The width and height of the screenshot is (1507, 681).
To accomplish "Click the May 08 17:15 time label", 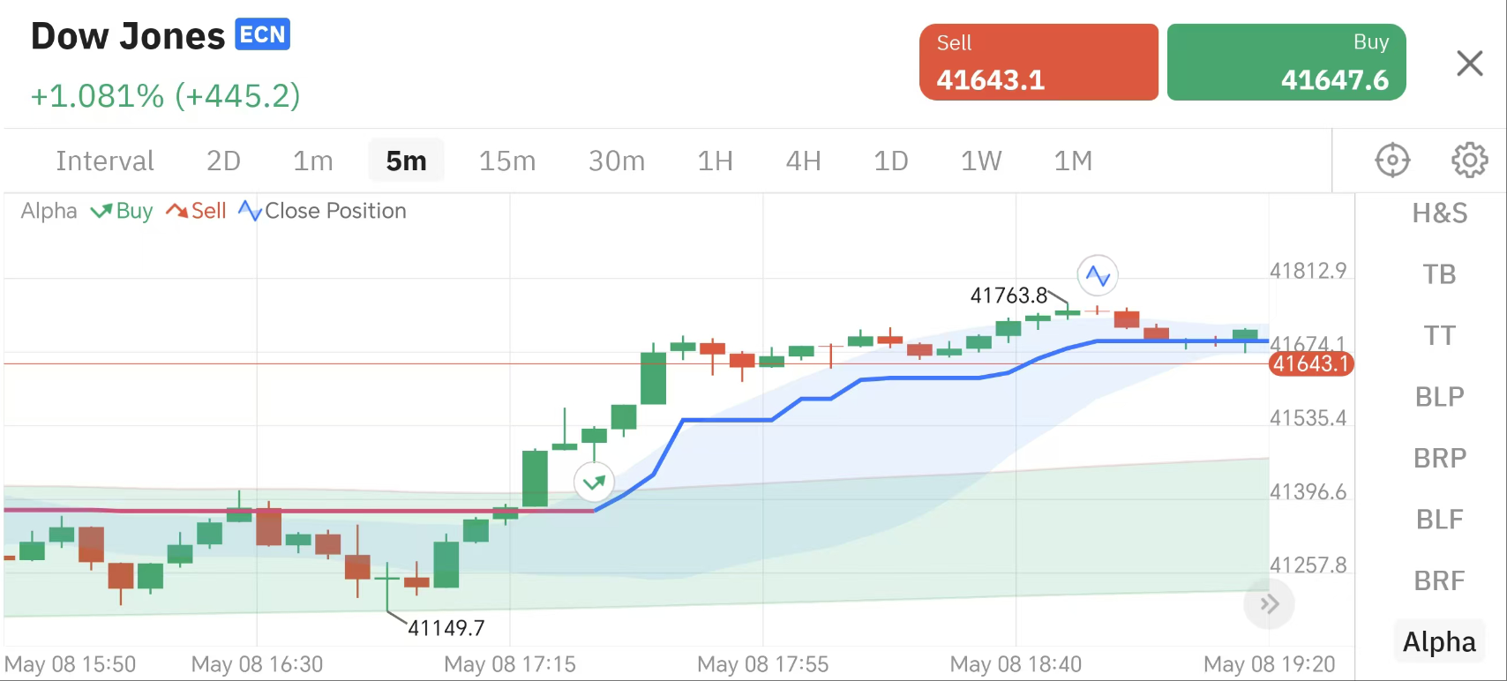I will pos(510,664).
